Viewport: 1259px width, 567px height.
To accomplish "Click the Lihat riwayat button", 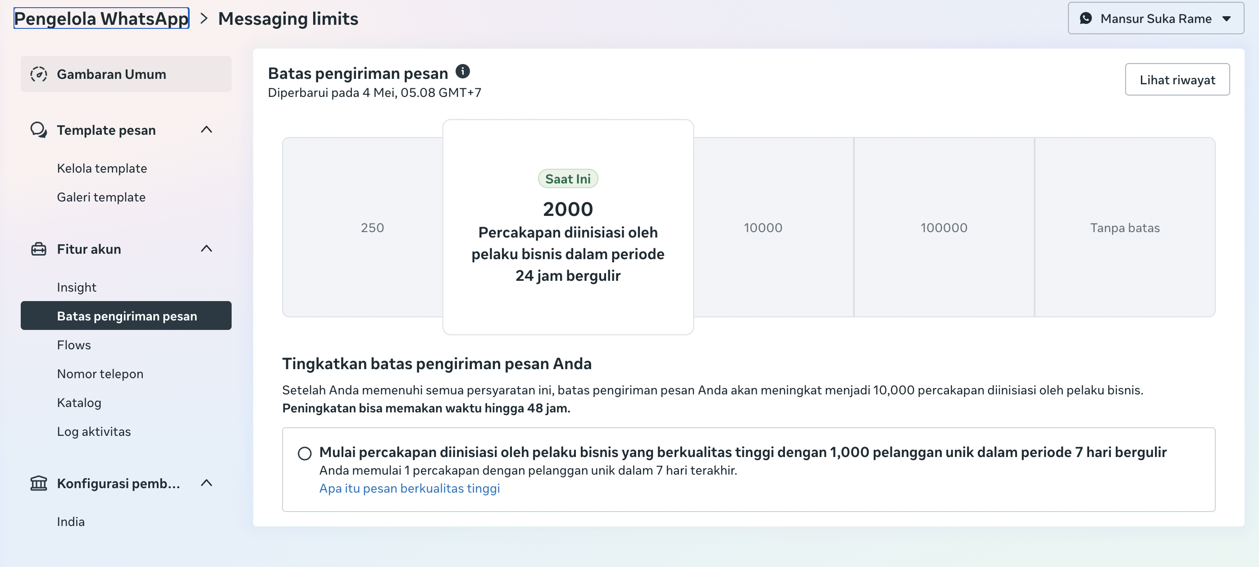I will click(1177, 80).
